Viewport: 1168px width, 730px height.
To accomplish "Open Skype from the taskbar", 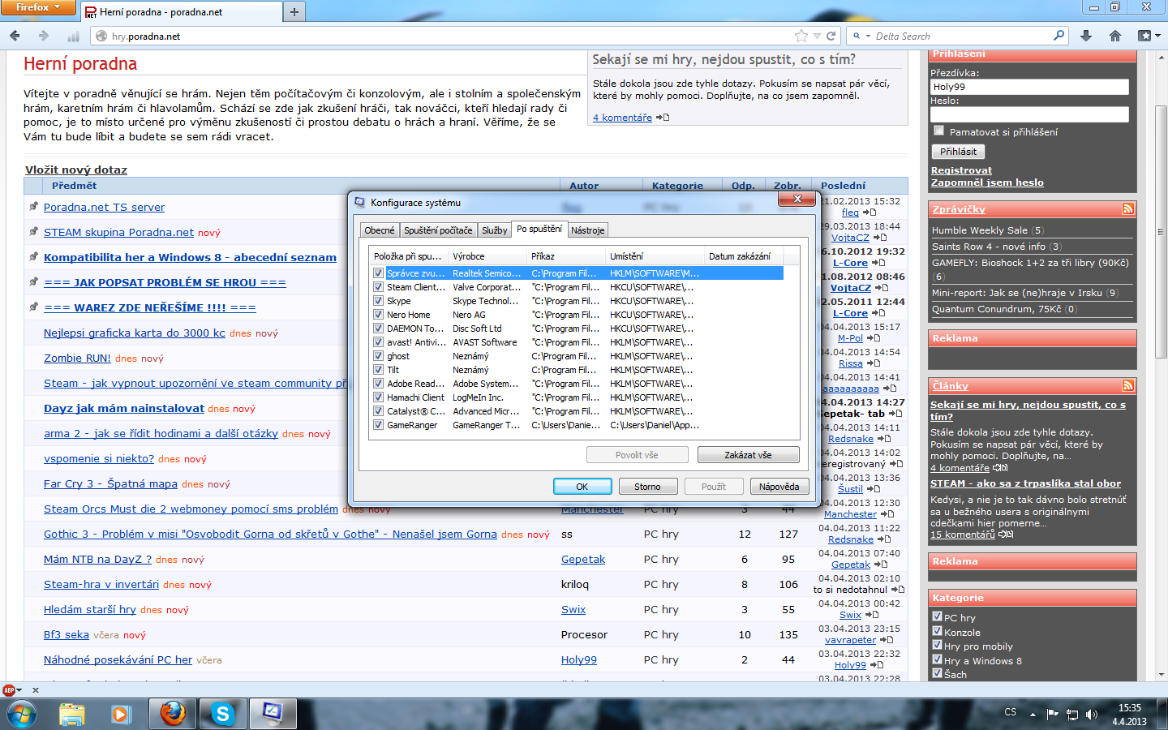I will [x=221, y=714].
